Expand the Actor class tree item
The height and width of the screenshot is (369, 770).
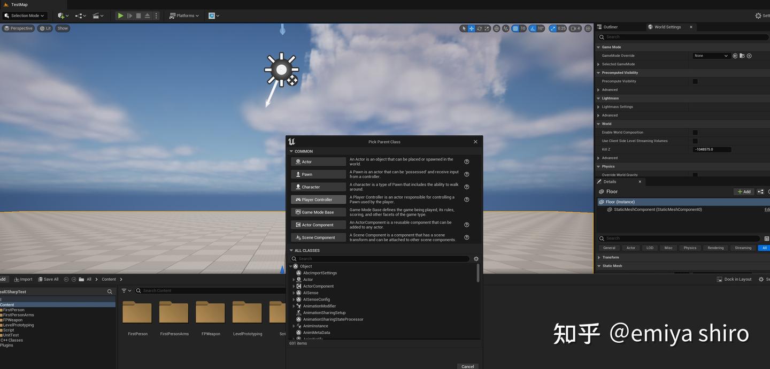coord(294,279)
